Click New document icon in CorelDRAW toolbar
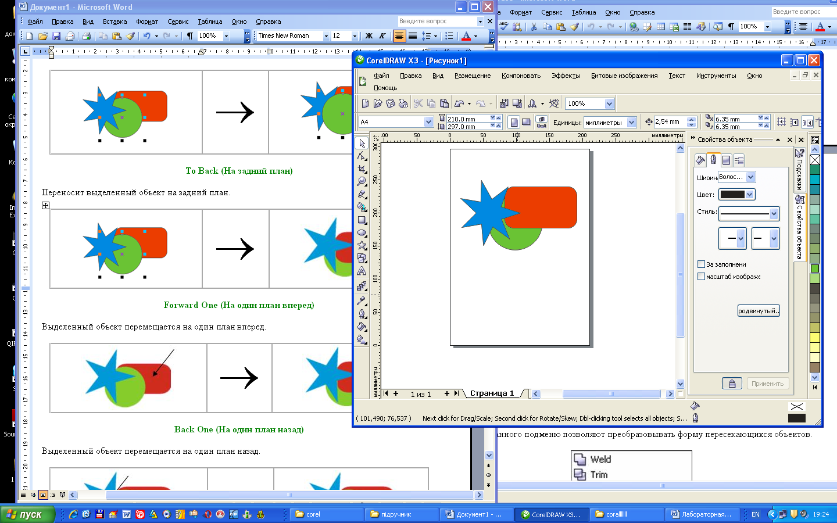Image resolution: width=837 pixels, height=523 pixels. click(x=365, y=103)
